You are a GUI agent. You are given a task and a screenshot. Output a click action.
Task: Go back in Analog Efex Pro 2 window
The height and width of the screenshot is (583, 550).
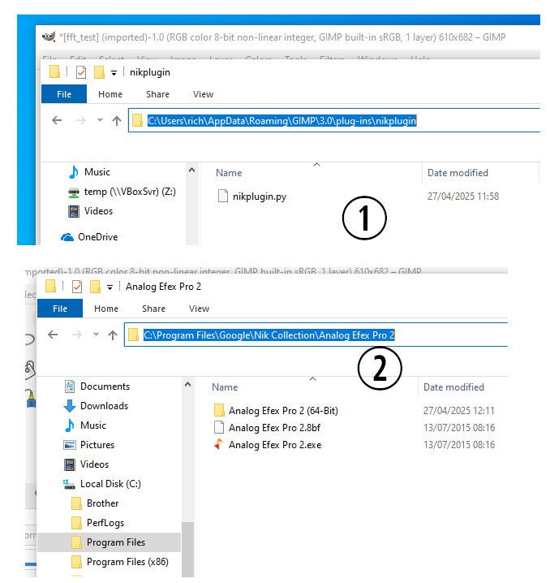(x=53, y=335)
